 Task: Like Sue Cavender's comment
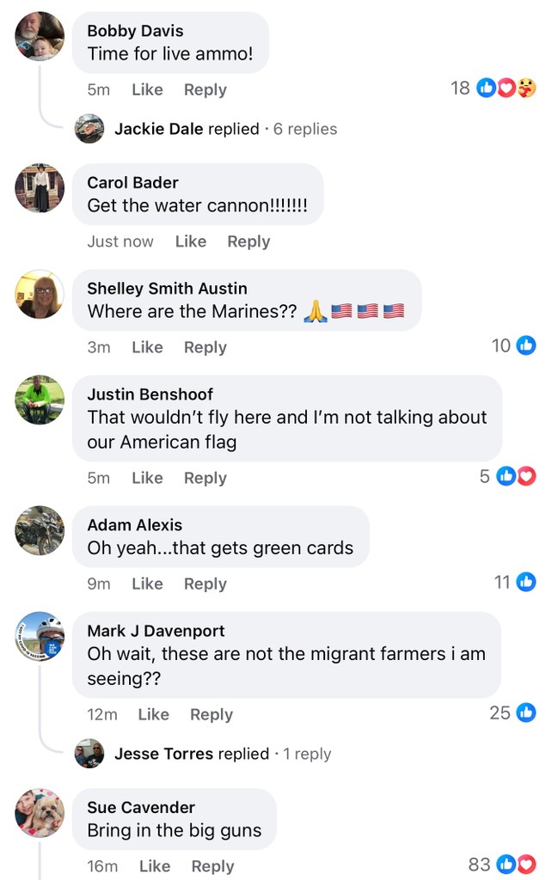coord(155,866)
